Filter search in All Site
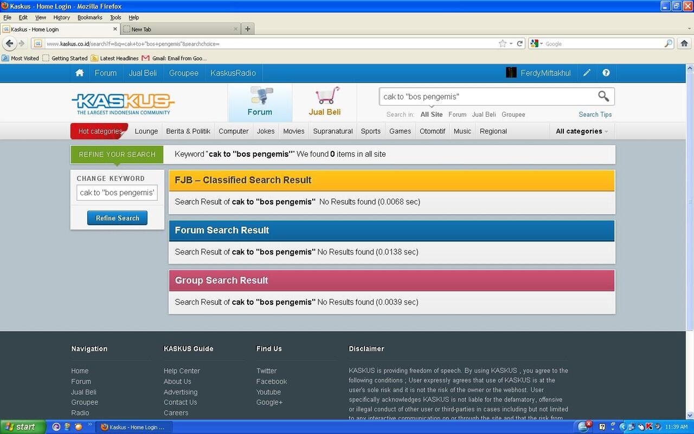This screenshot has height=434, width=694. (x=432, y=114)
